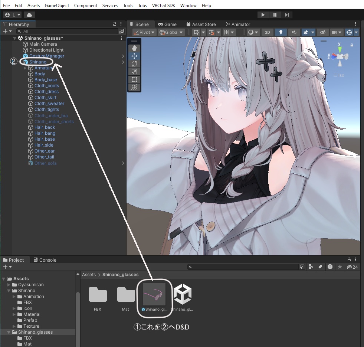Toggle grid visibility icon
The image size is (364, 347).
(196, 32)
